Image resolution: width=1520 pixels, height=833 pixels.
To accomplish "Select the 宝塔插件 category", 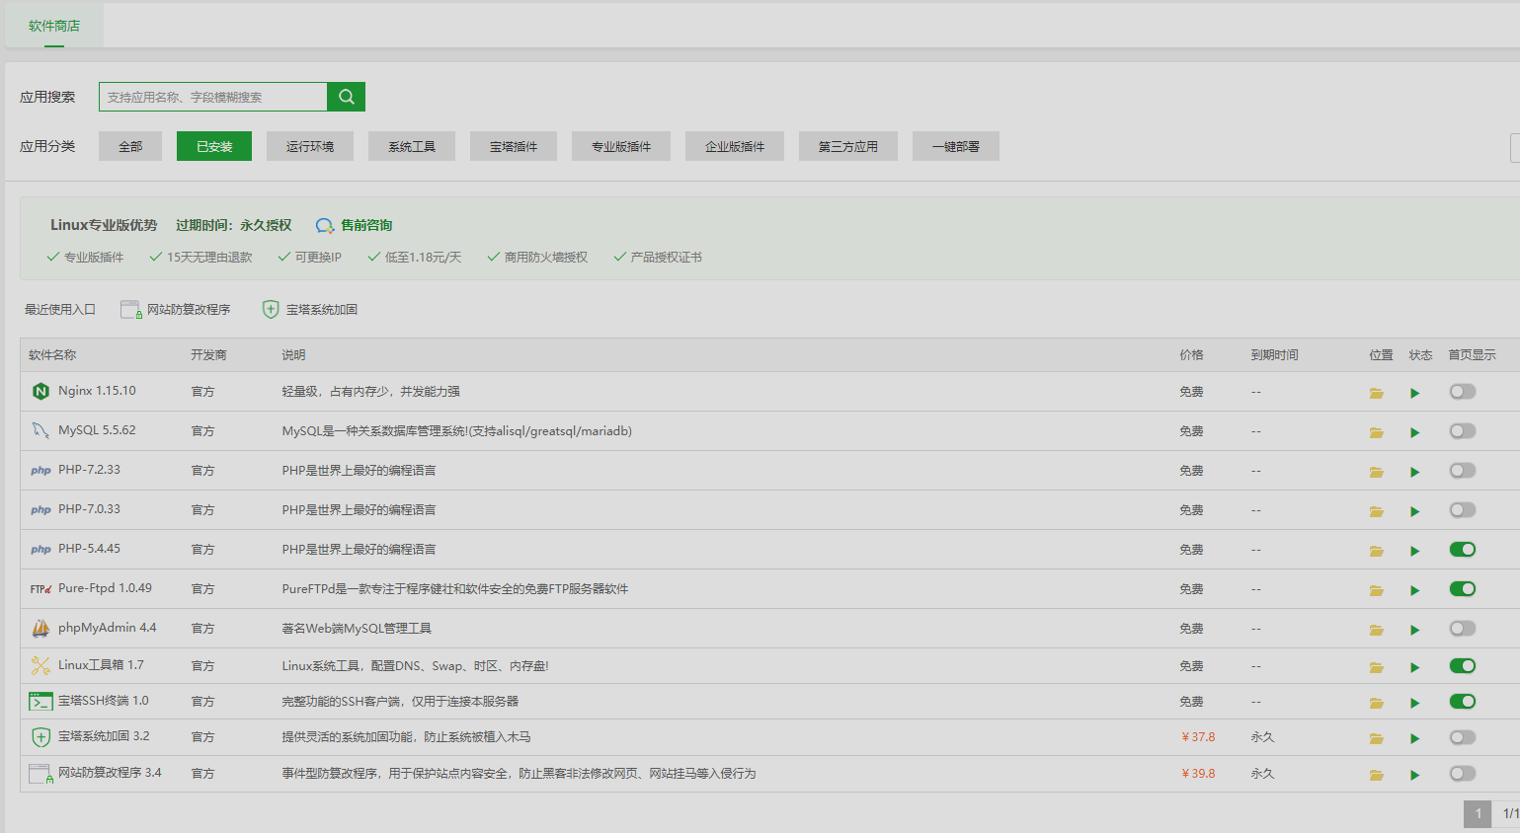I will coord(514,146).
